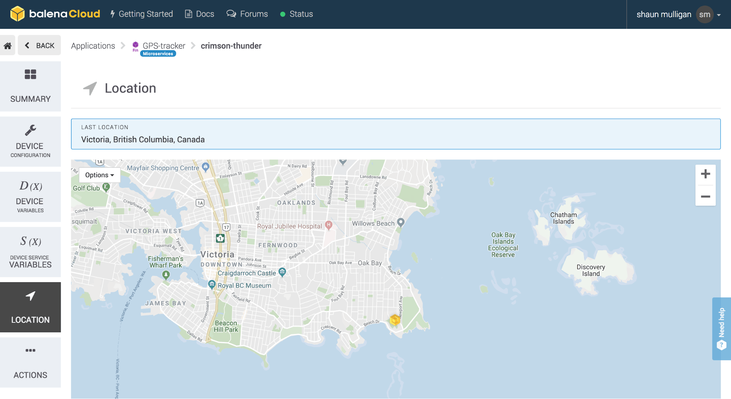Click Craigdarroch Castle map pin

pyautogui.click(x=282, y=272)
